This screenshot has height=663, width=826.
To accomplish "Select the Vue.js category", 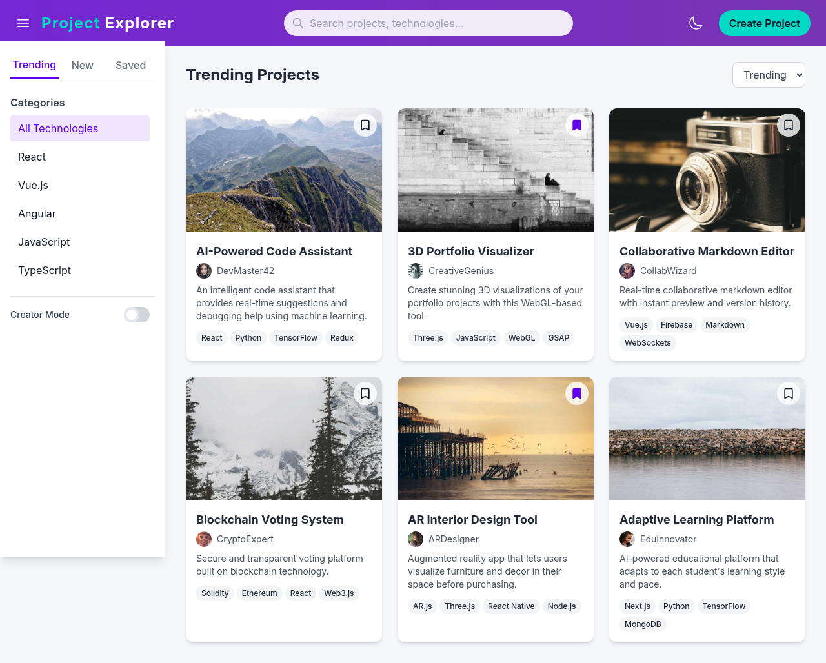I will coord(33,185).
